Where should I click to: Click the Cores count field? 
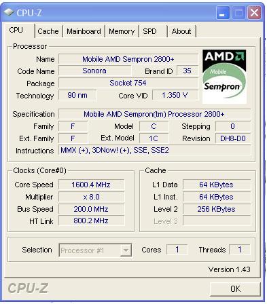(177, 250)
